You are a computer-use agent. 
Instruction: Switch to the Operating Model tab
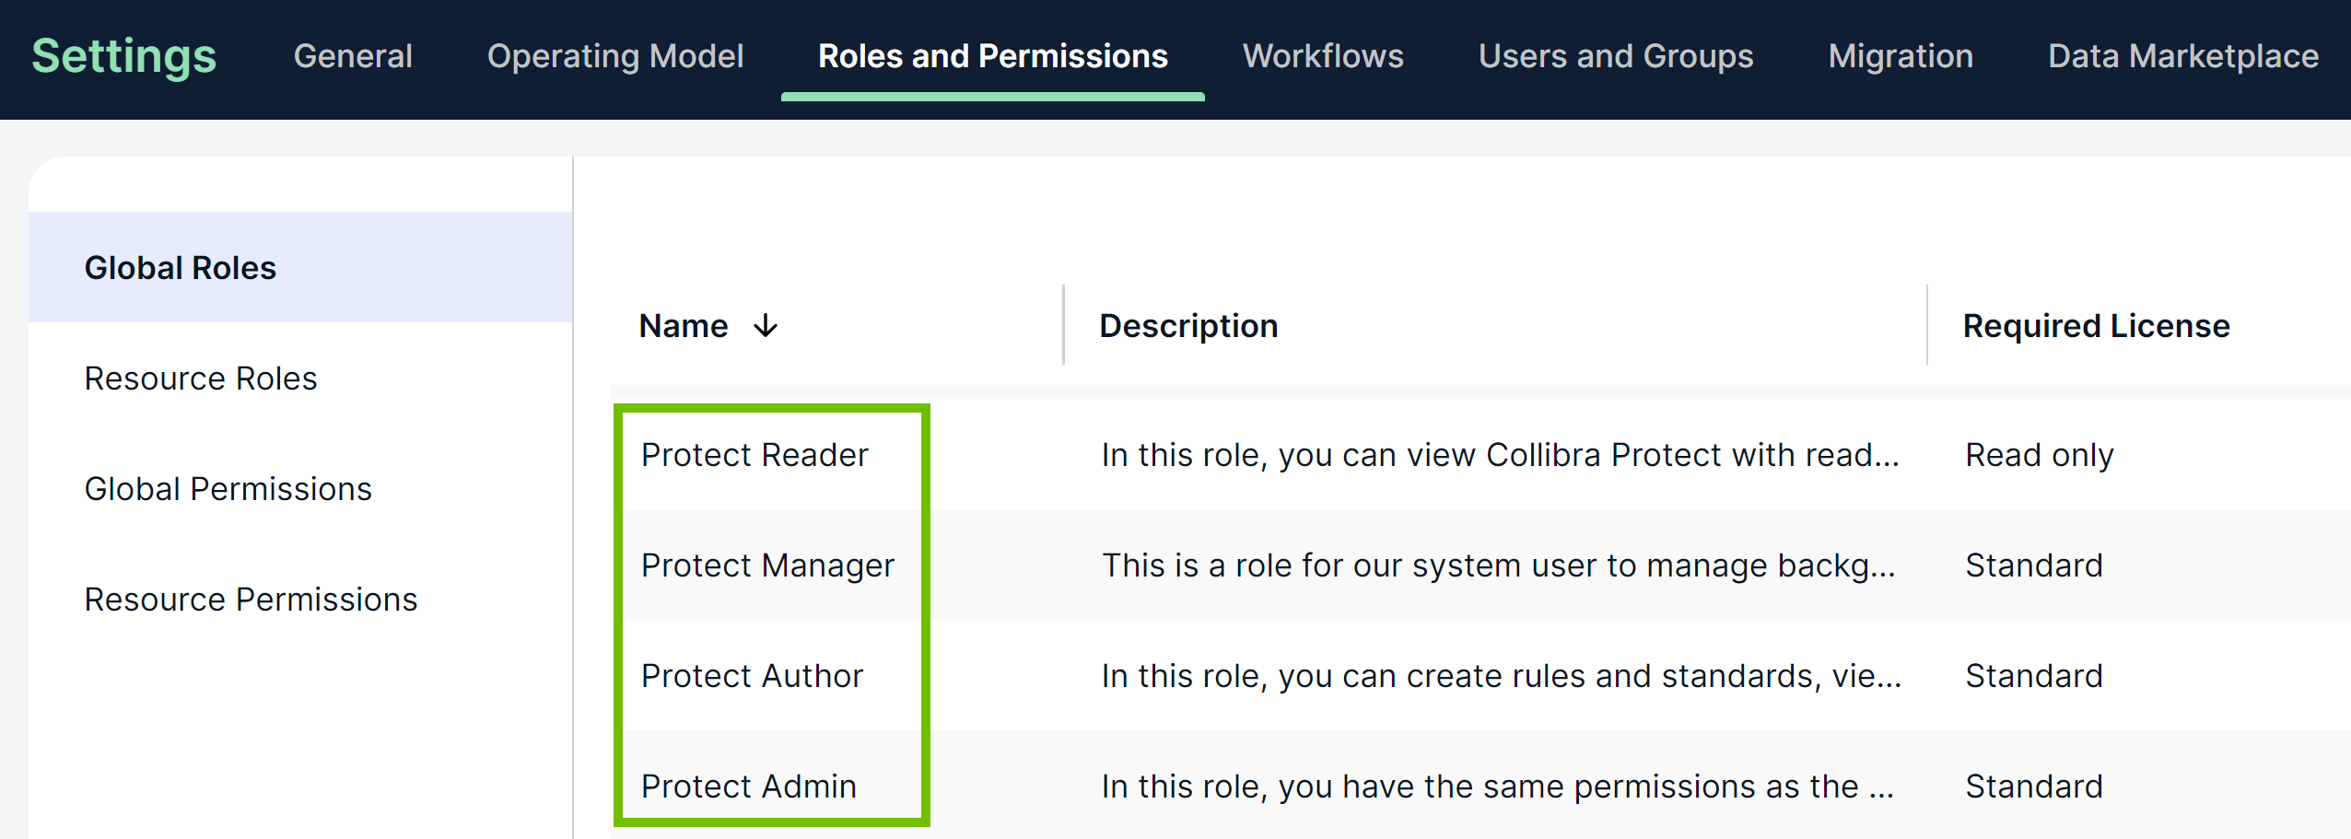(614, 56)
